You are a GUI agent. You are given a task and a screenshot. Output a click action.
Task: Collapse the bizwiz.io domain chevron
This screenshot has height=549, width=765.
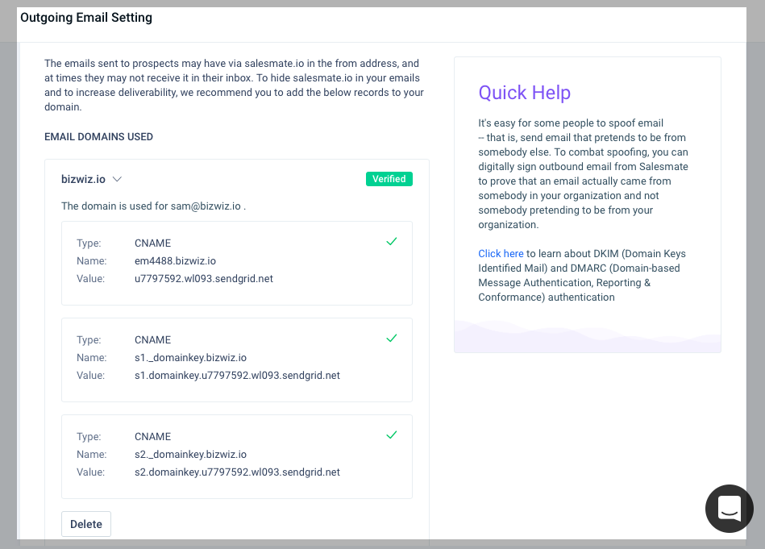click(x=117, y=179)
